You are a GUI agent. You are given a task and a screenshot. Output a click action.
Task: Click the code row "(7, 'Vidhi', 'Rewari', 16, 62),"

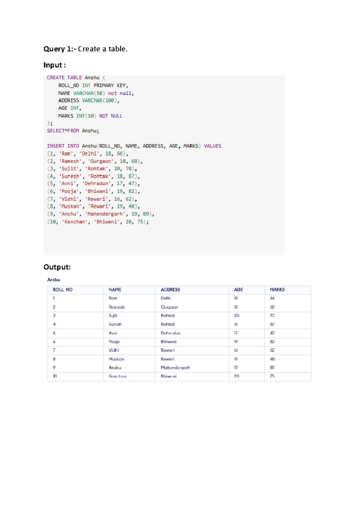pyautogui.click(x=92, y=199)
